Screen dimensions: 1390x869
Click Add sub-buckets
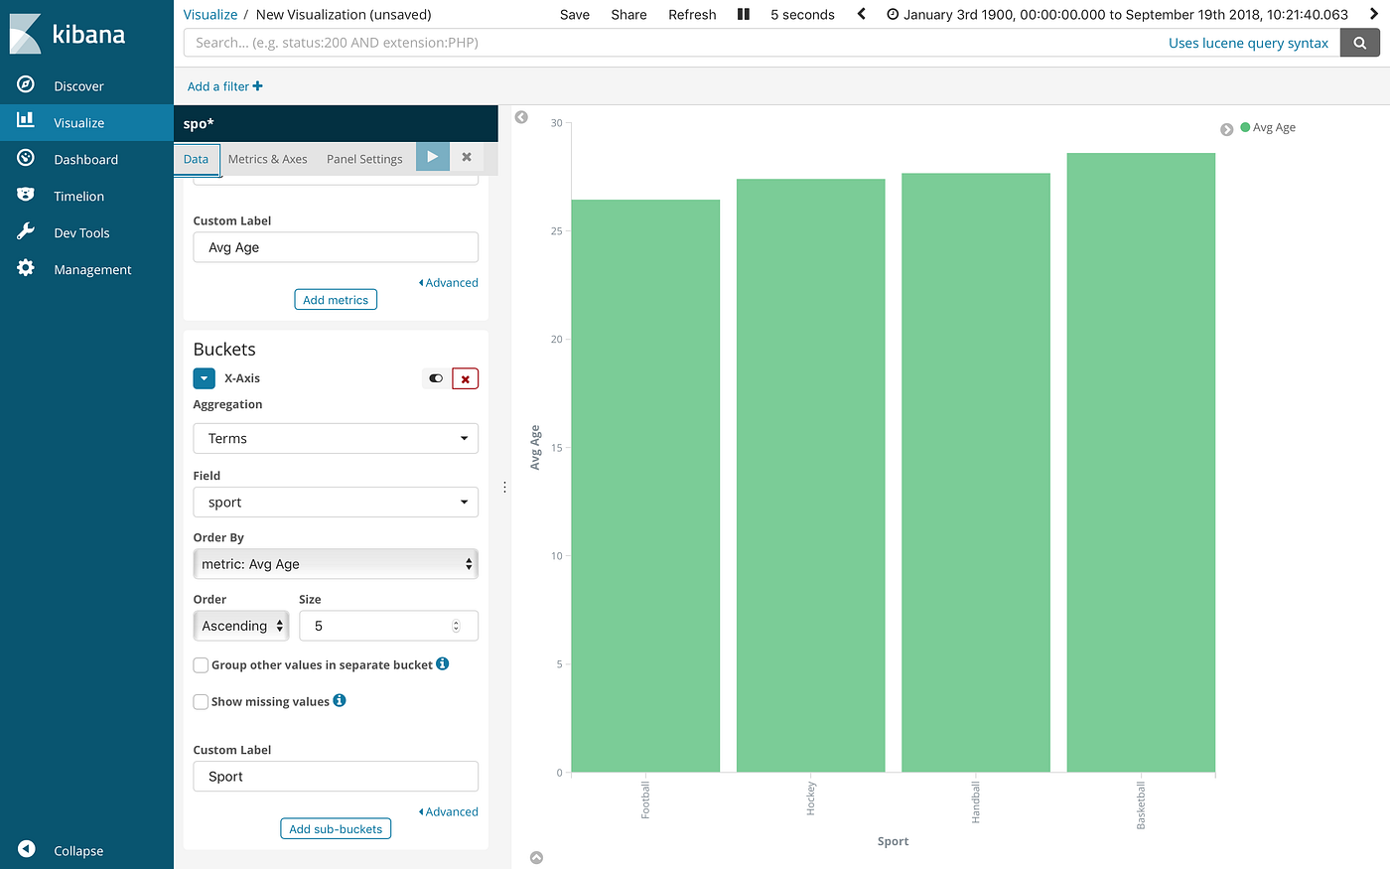tap(335, 828)
